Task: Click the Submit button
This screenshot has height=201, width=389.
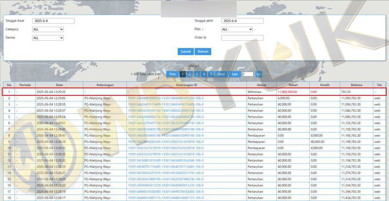Action: pyautogui.click(x=186, y=51)
